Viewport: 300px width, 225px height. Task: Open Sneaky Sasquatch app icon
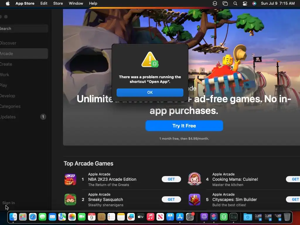point(70,200)
